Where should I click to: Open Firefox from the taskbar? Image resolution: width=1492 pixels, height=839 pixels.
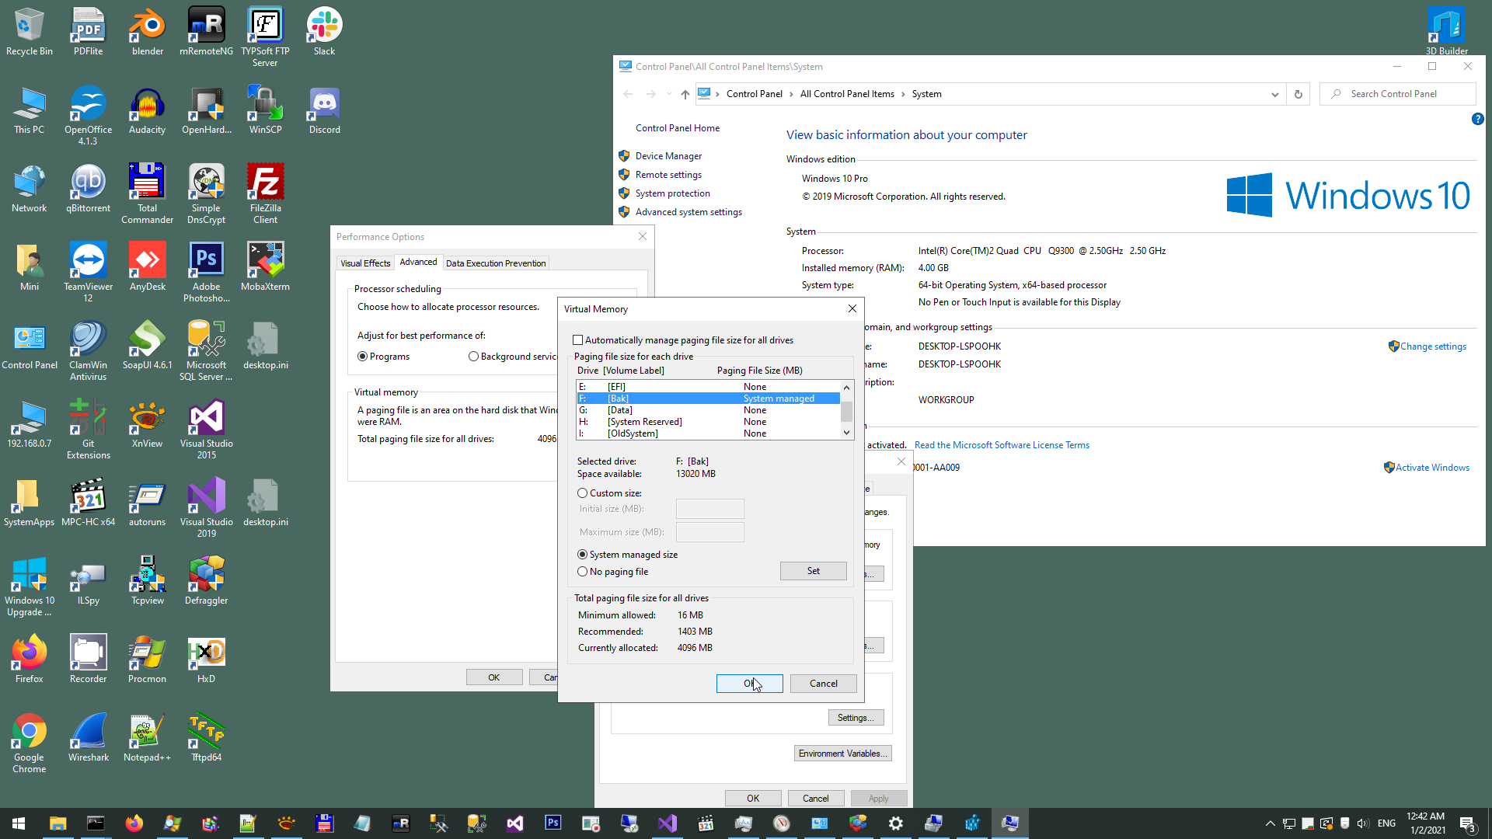pos(134,823)
